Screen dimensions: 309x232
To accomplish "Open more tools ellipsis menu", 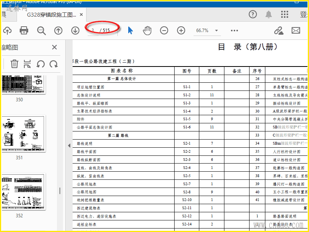I will coord(234,31).
